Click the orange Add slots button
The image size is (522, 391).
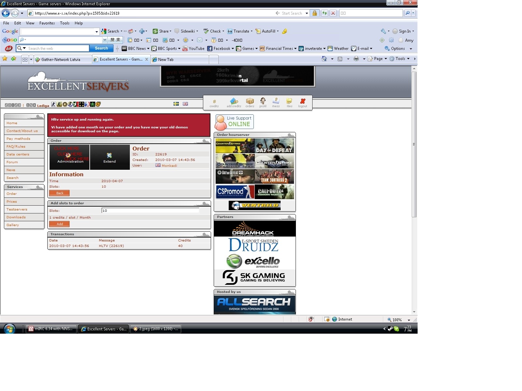coord(59,224)
